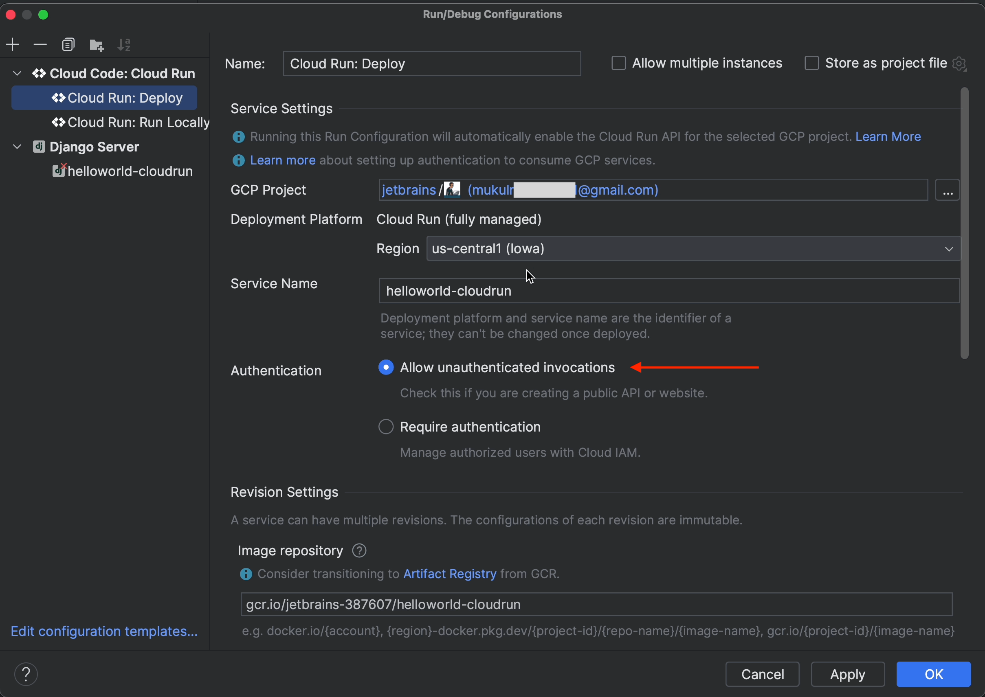Toggle Store as project file checkbox

[x=811, y=64]
